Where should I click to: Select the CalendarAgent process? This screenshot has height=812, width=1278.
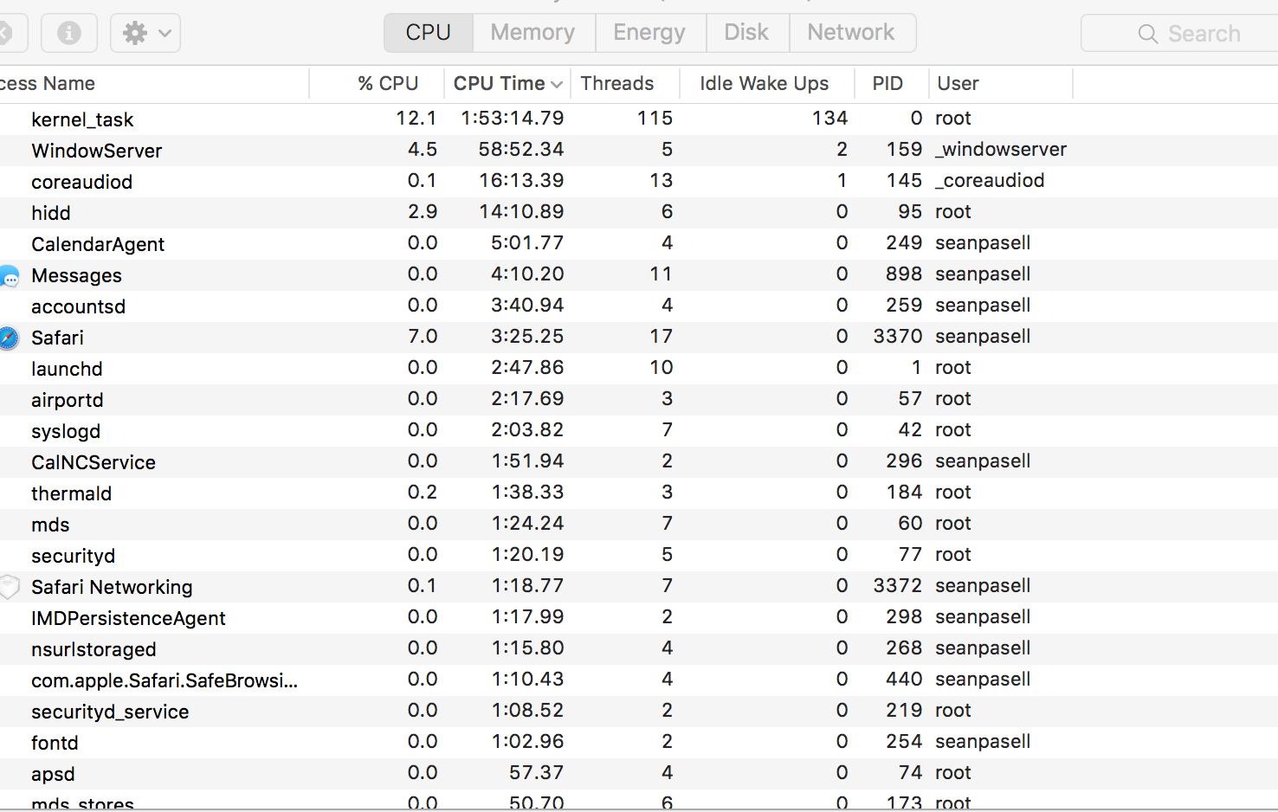(98, 244)
